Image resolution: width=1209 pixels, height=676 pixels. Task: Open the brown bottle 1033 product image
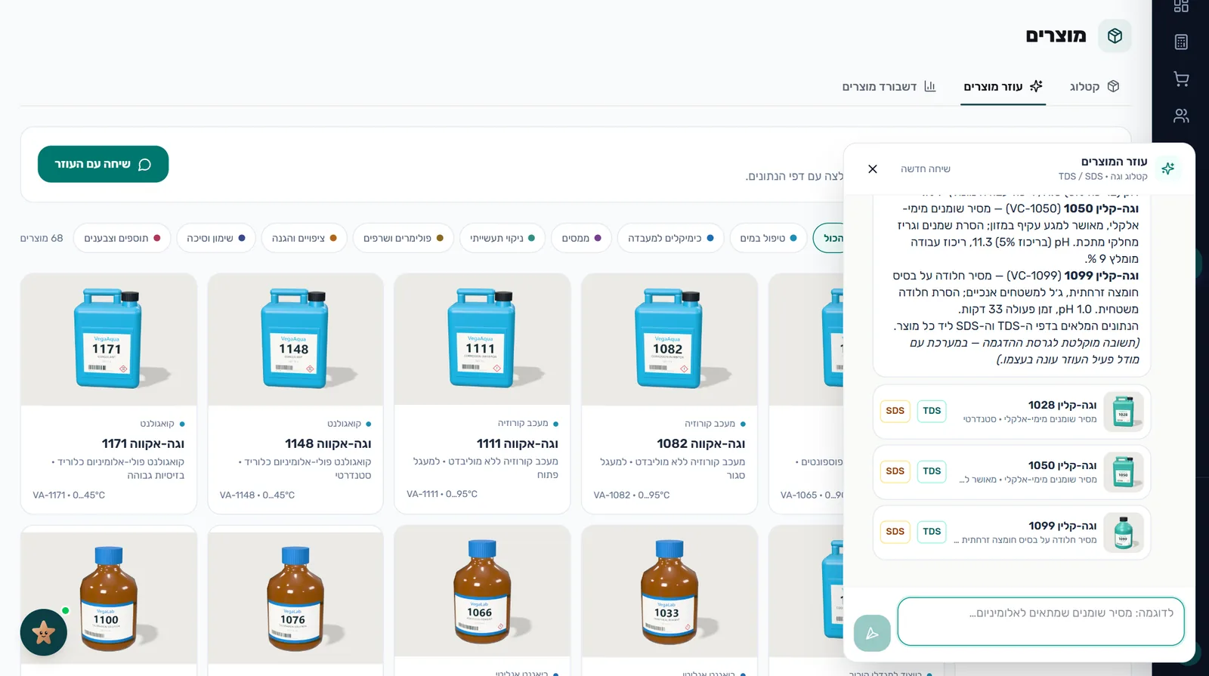coord(669,591)
